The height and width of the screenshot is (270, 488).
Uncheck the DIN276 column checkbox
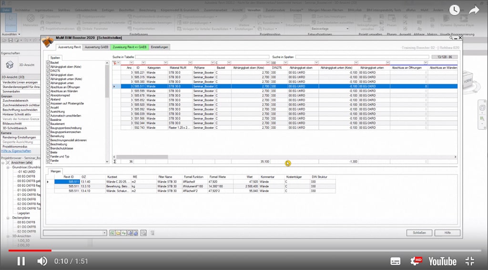[x=48, y=71]
